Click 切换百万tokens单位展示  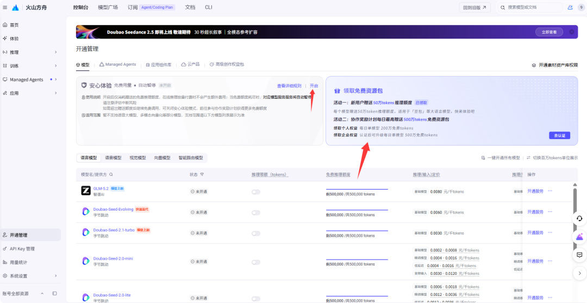point(552,158)
